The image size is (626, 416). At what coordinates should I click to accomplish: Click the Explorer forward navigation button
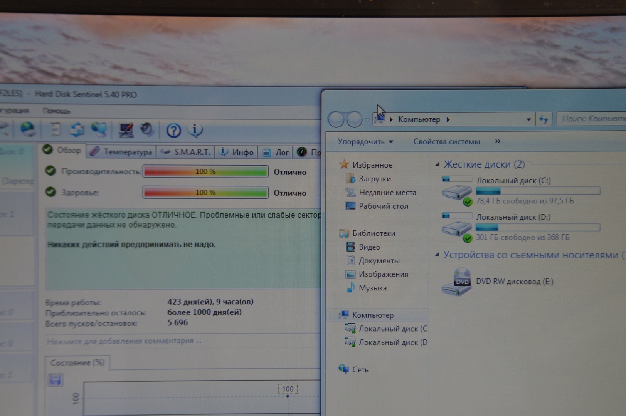pos(354,119)
